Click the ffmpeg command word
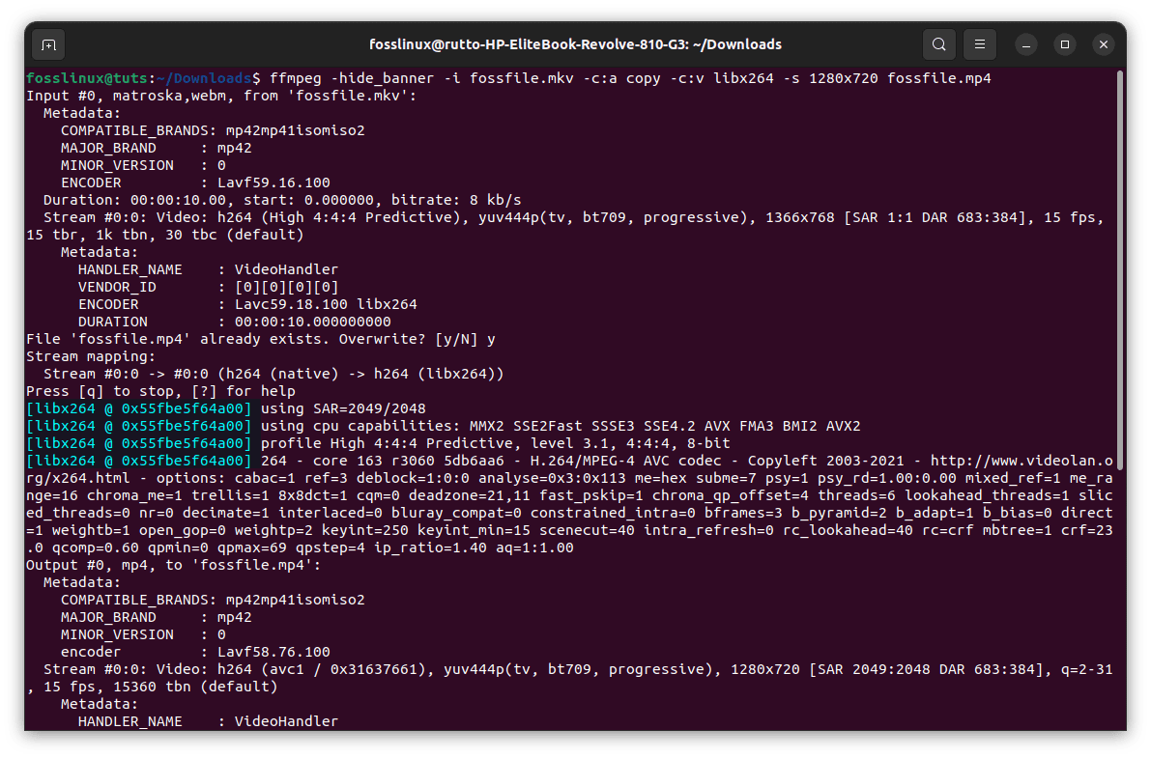The width and height of the screenshot is (1151, 758). (x=295, y=78)
